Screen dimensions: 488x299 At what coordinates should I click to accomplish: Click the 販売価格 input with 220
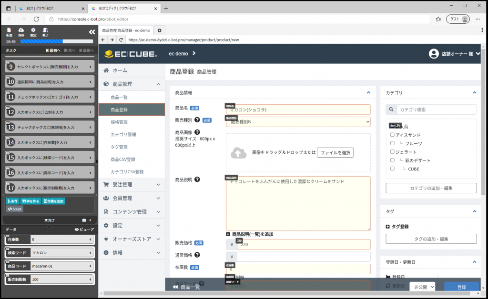304,245
